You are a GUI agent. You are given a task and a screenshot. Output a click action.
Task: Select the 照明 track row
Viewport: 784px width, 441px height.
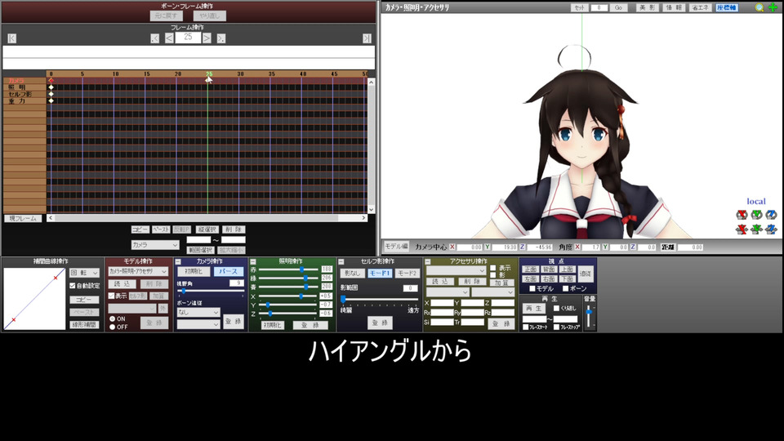tap(24, 87)
